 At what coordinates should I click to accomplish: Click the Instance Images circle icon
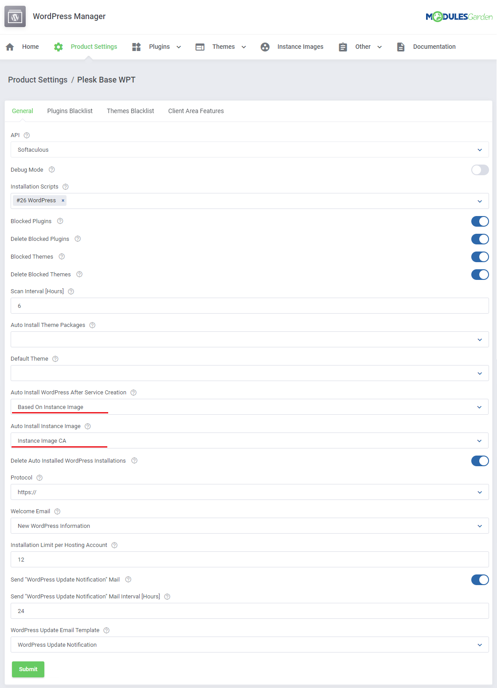(x=265, y=47)
